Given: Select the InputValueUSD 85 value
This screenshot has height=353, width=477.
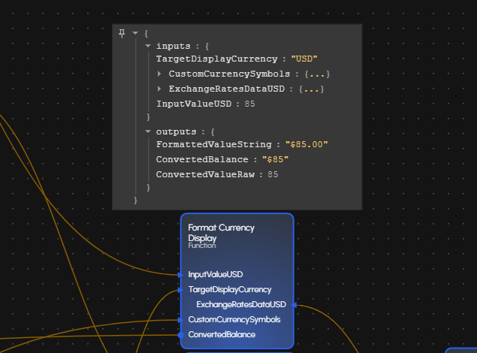Looking at the screenshot, I should coord(249,104).
